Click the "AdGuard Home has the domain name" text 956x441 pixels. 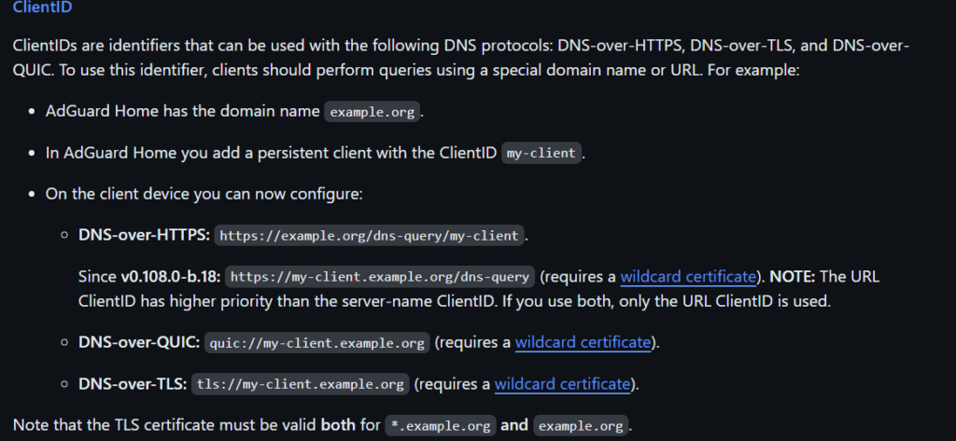pos(183,112)
